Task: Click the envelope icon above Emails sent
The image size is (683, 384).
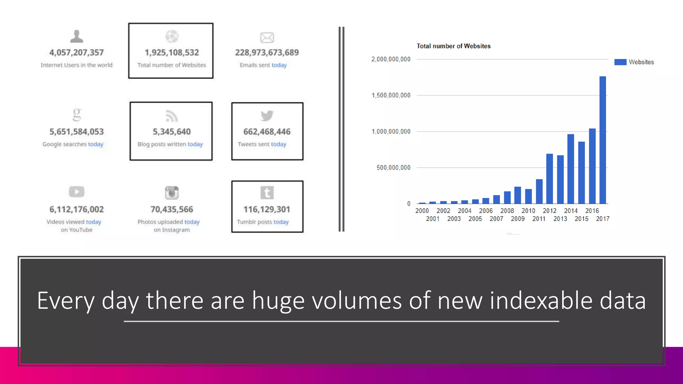Action: 267,37
